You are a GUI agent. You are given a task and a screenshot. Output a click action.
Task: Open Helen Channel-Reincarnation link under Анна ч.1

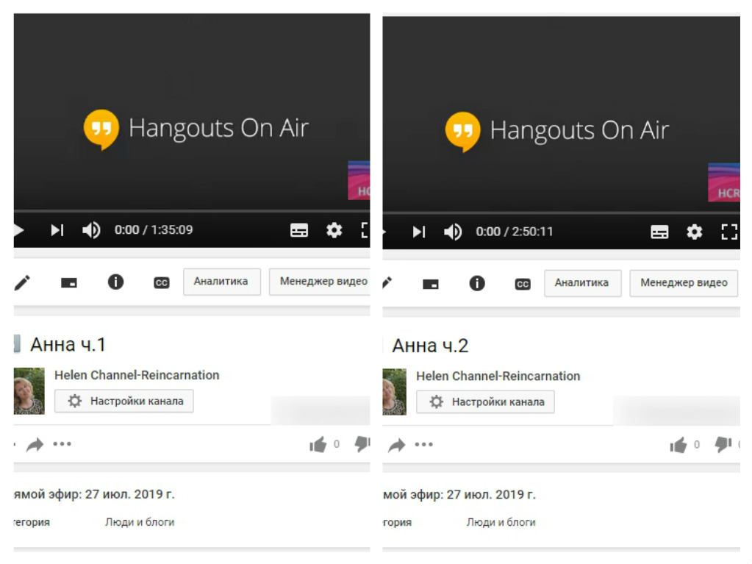tap(137, 375)
